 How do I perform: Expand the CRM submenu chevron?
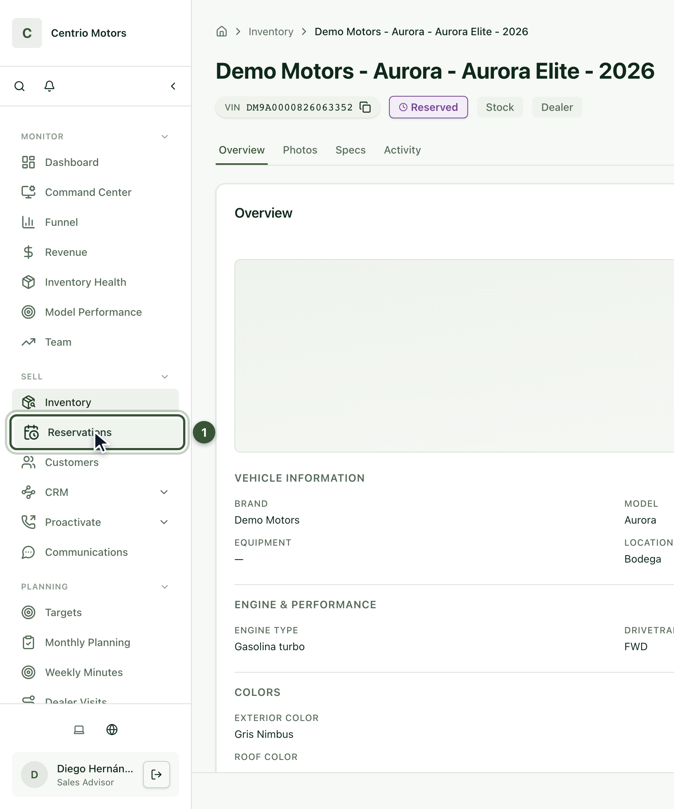click(x=164, y=492)
